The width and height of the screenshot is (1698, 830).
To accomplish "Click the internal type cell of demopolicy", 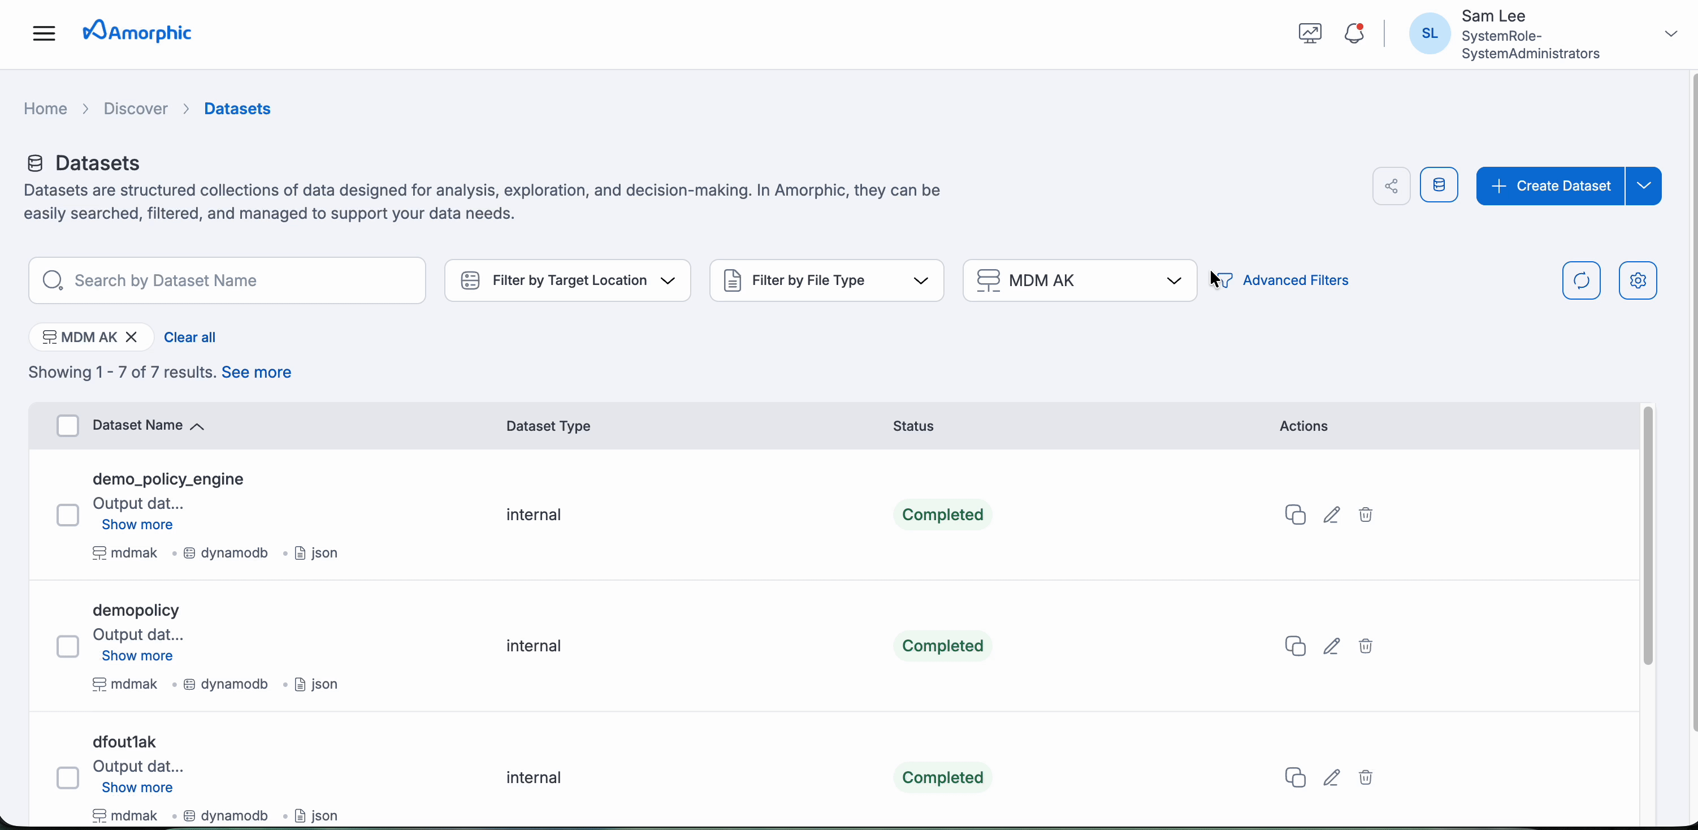I will coord(533,646).
